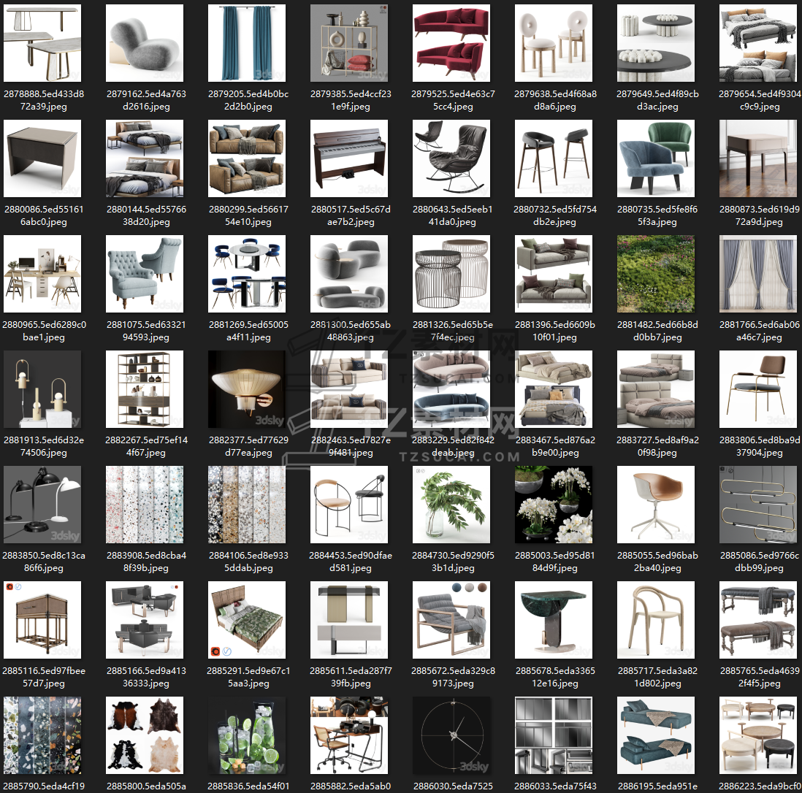
Task: Select the rattan nightstand thumbnail 2885116
Action: click(x=42, y=620)
